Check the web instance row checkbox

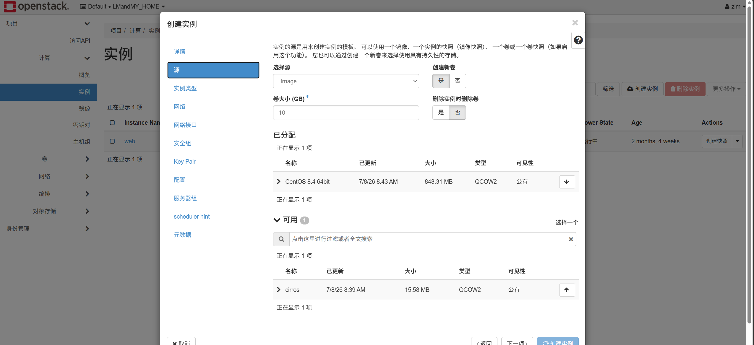(112, 141)
